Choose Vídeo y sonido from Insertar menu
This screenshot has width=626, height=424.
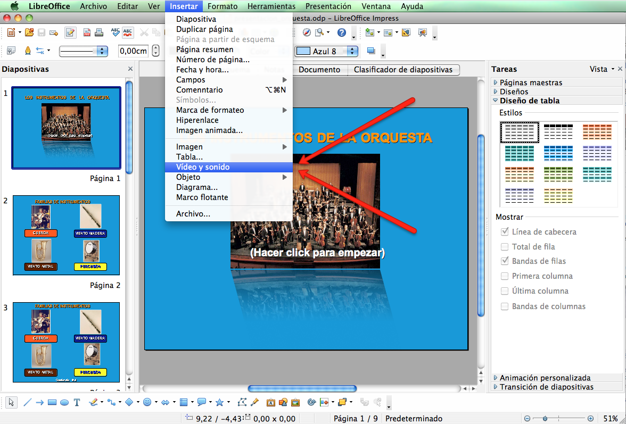coord(229,167)
